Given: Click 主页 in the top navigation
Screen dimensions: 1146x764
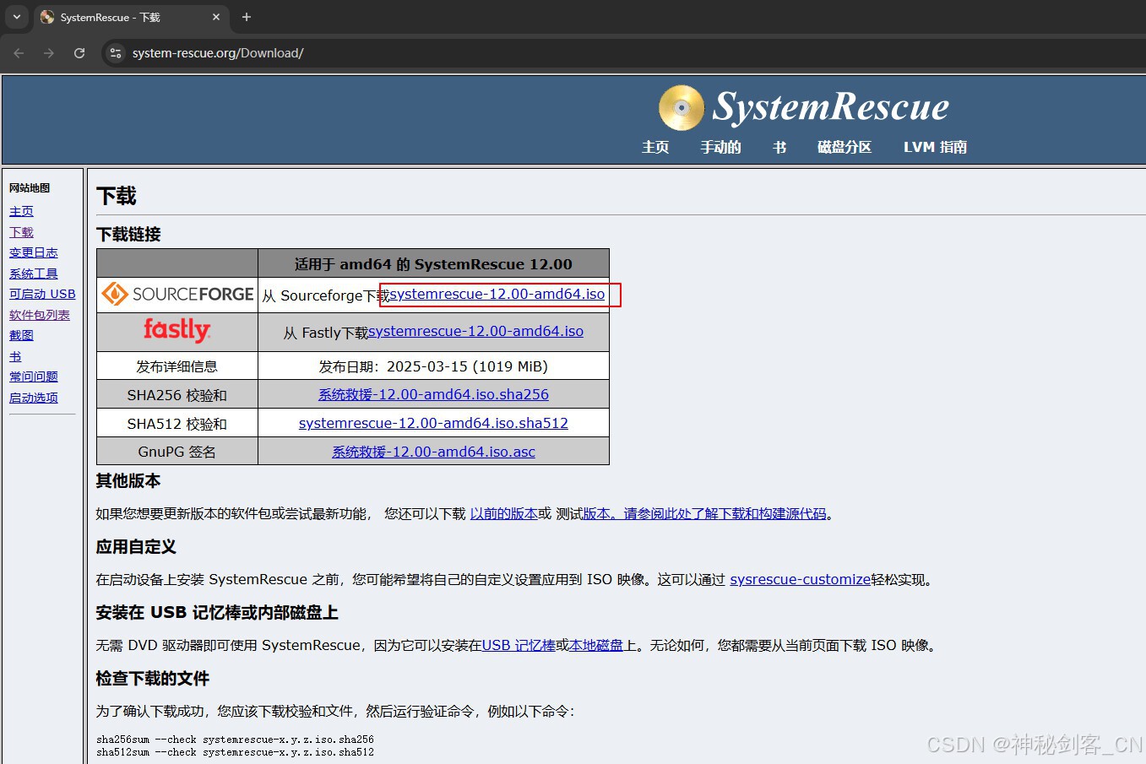Looking at the screenshot, I should 655,147.
